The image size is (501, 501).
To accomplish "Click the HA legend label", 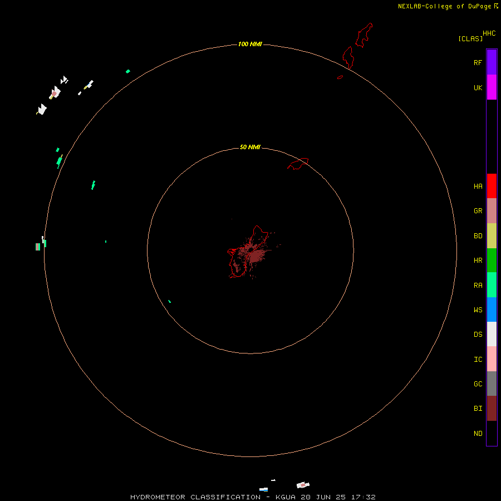I will point(478,186).
